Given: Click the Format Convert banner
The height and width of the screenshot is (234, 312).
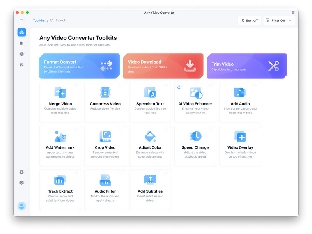Looking at the screenshot, I should [x=80, y=66].
